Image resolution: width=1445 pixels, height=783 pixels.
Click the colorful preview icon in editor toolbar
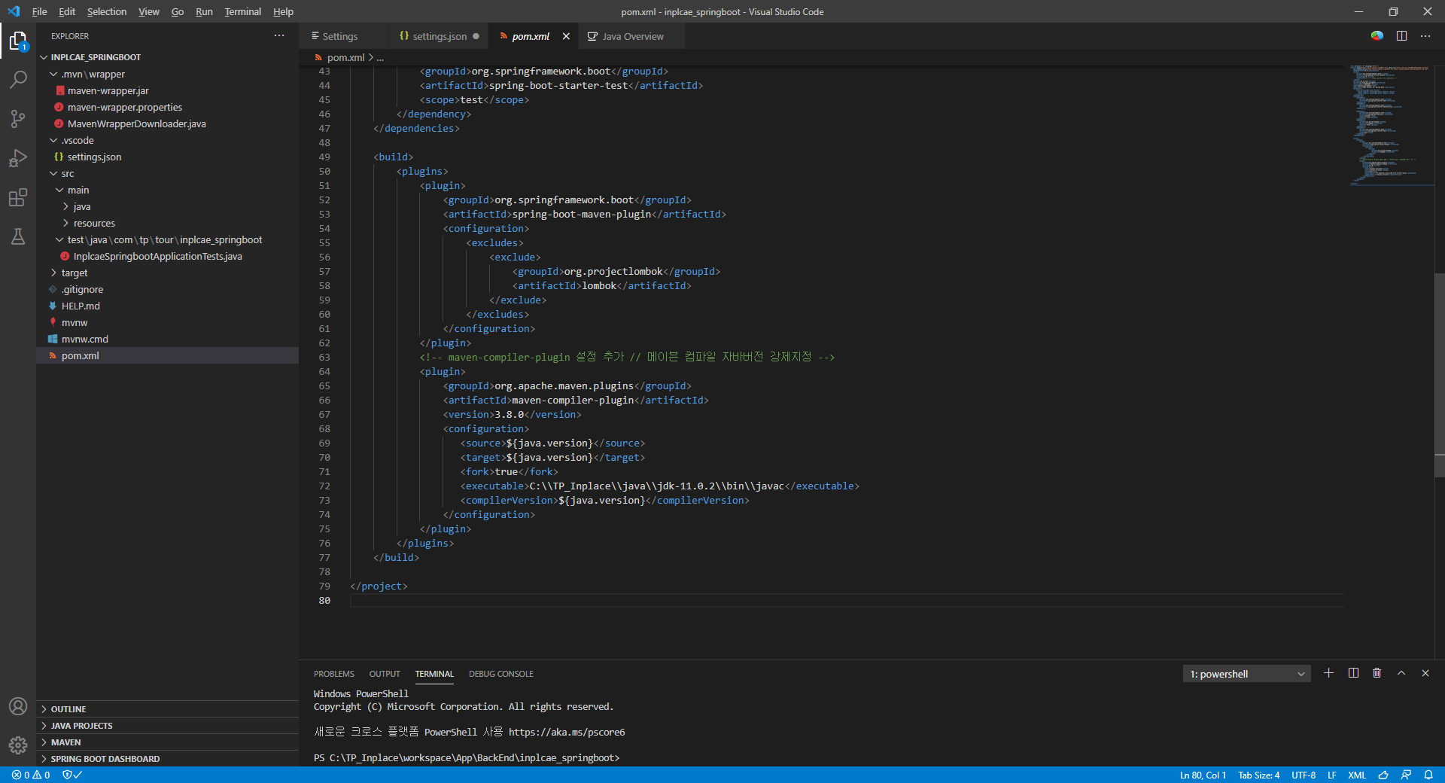[1377, 36]
